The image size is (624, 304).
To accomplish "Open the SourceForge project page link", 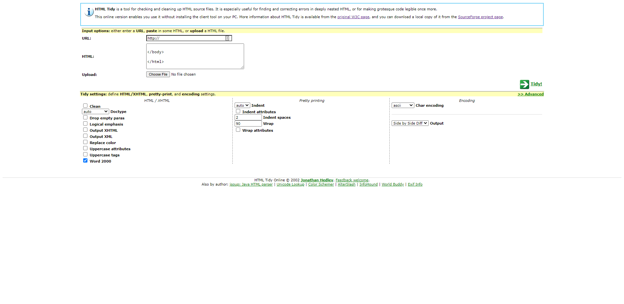I will (480, 17).
